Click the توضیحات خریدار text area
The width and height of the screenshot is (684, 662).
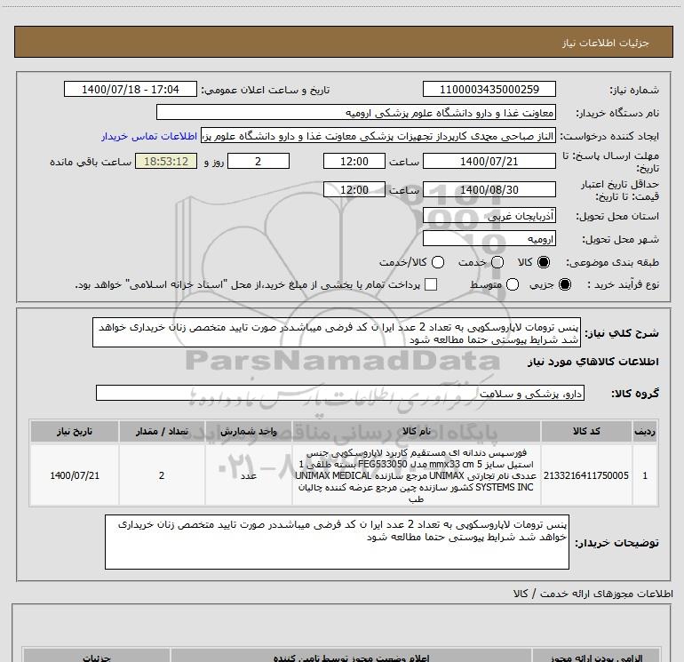337,542
